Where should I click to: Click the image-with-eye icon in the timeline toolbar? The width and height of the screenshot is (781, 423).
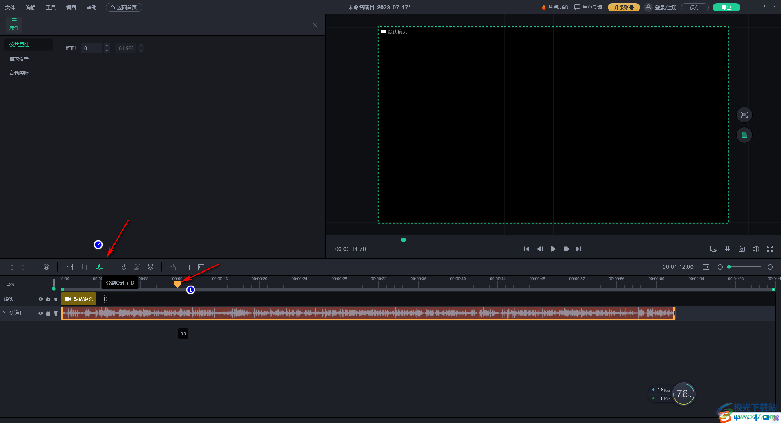point(122,267)
